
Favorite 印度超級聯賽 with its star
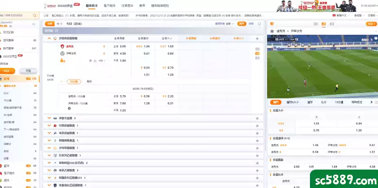[257, 126]
